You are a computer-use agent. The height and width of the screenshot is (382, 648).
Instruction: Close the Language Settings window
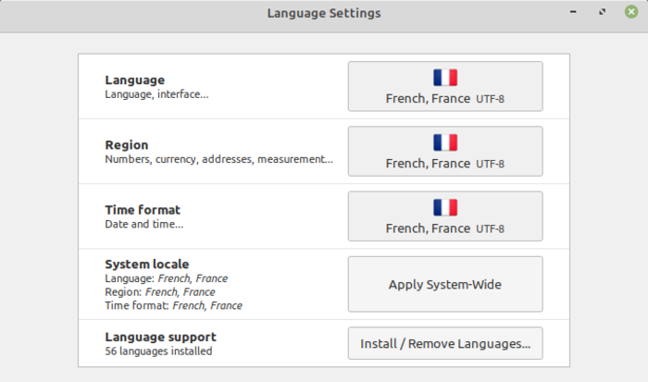(x=630, y=13)
